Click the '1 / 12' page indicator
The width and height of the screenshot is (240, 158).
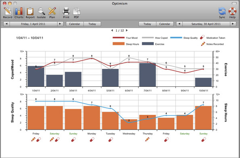pyautogui.click(x=119, y=30)
